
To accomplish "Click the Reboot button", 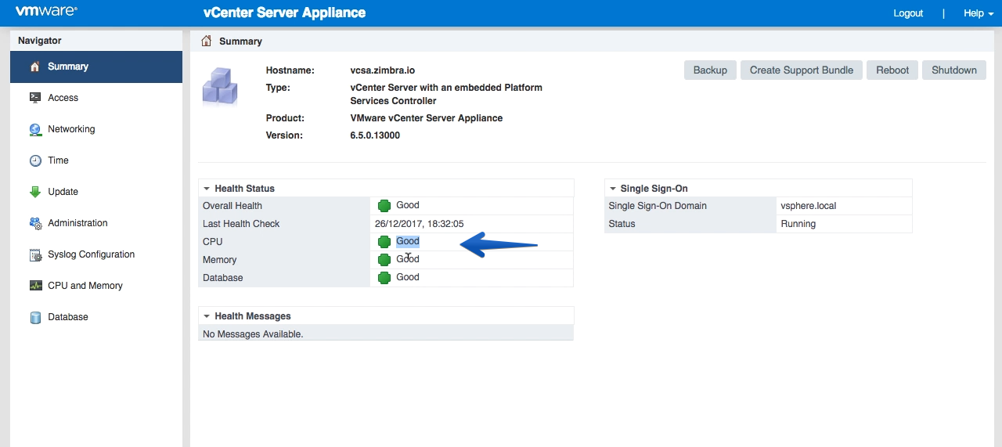I will [892, 70].
